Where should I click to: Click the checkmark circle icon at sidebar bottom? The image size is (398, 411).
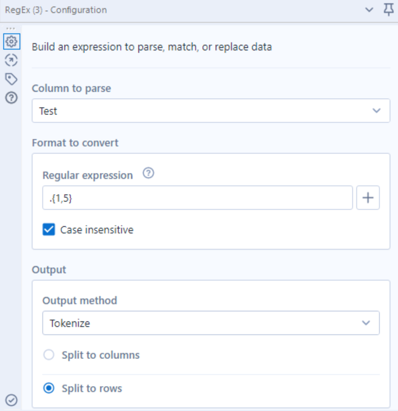11,400
